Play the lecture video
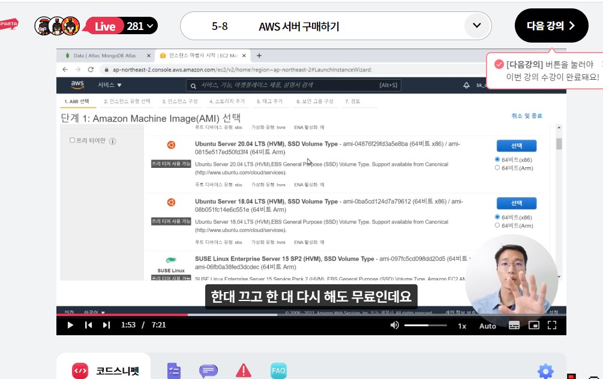Image resolution: width=603 pixels, height=379 pixels. tap(70, 325)
